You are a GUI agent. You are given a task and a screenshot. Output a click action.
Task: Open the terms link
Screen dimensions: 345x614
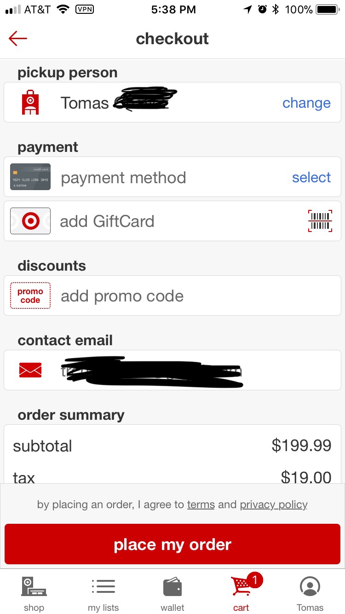tap(201, 504)
